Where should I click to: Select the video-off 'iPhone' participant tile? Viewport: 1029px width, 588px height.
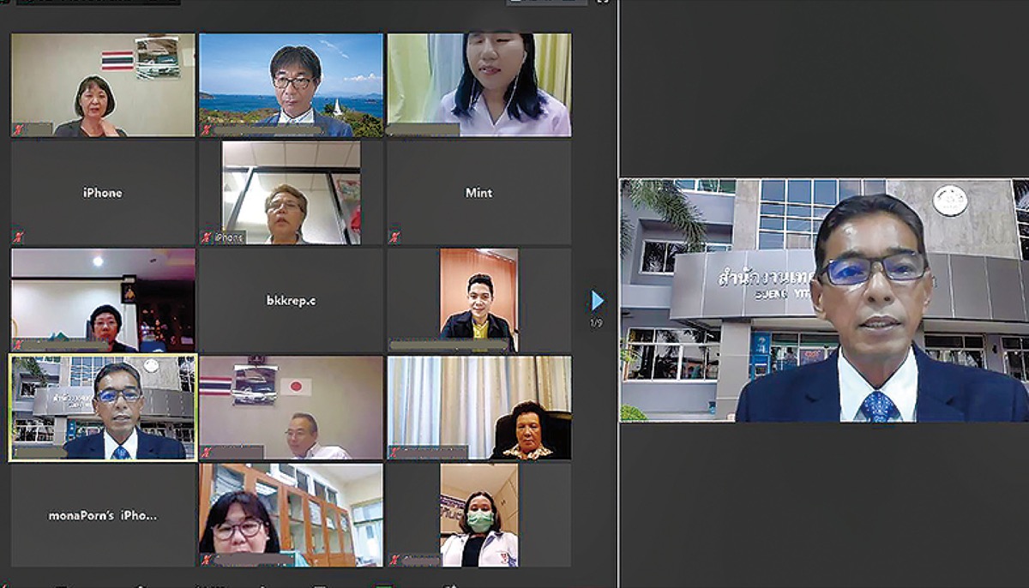(103, 193)
